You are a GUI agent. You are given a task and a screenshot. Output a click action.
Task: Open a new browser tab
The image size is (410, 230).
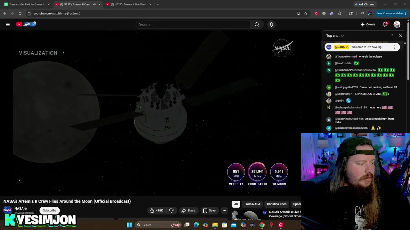click(x=158, y=4)
